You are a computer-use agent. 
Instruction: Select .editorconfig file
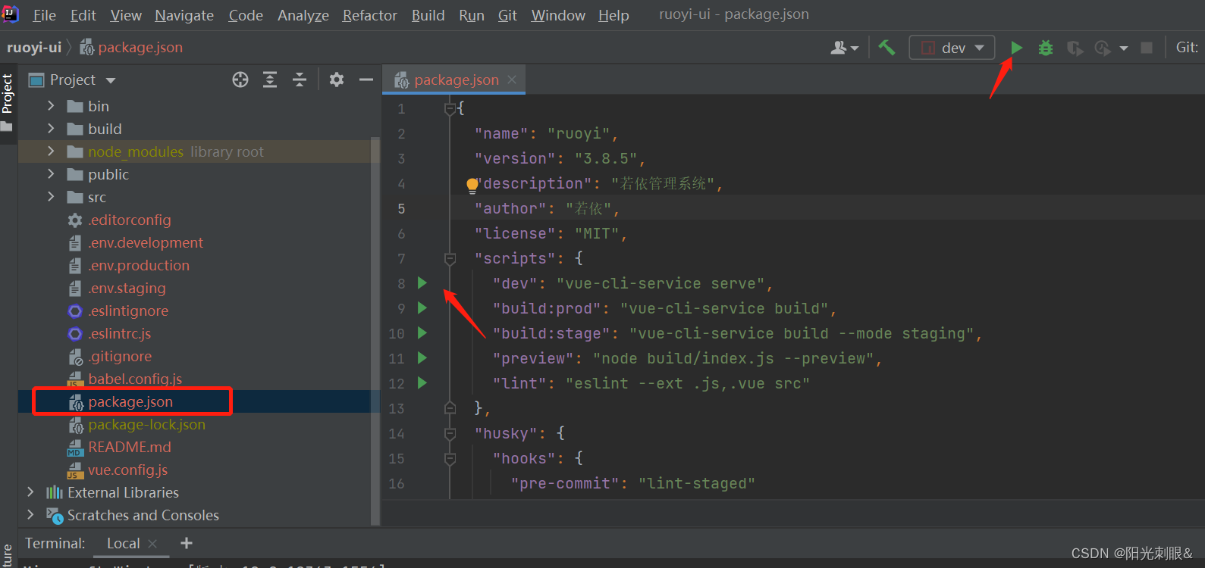129,220
